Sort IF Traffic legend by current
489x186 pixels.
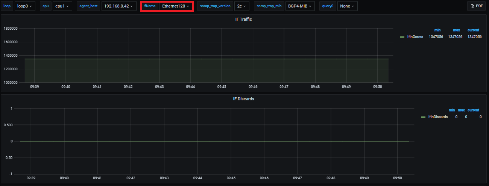(473, 30)
